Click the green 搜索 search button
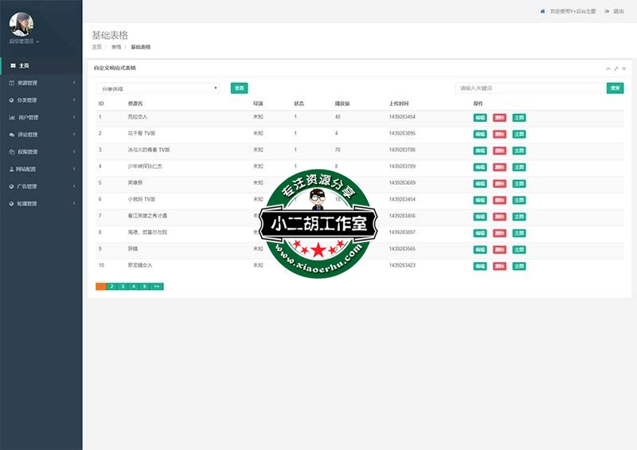The height and width of the screenshot is (450, 637). (x=615, y=88)
